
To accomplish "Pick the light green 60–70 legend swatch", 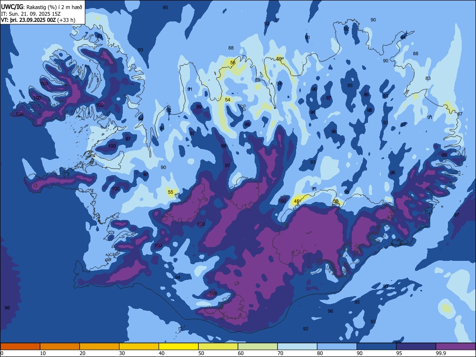I will coord(258,347).
